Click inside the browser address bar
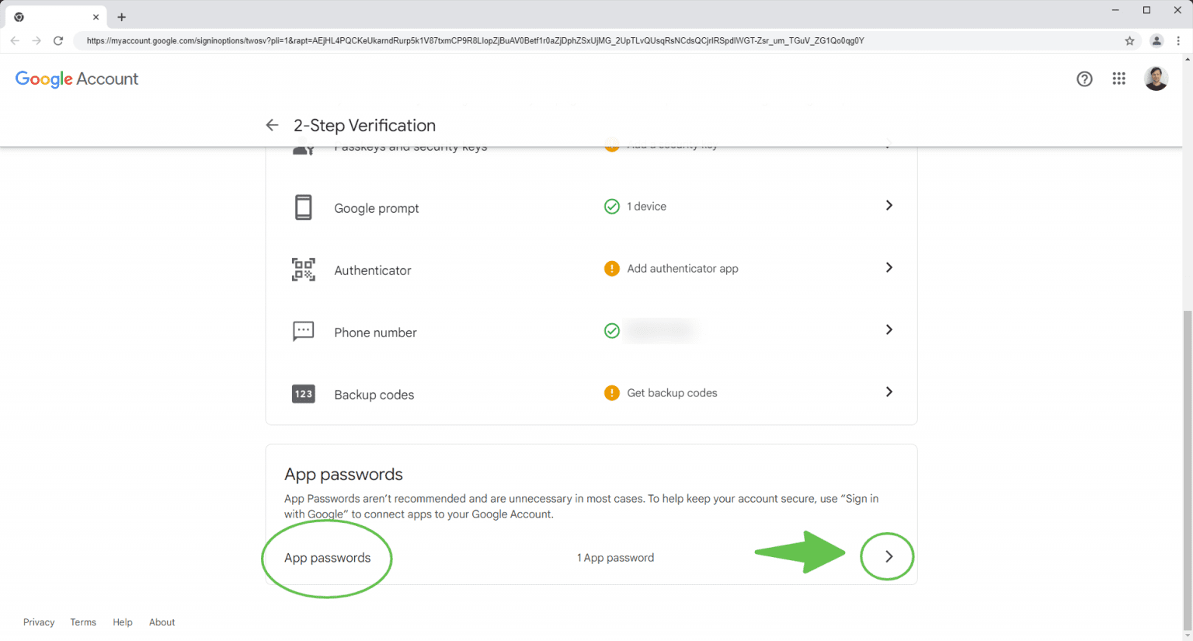 tap(466, 40)
